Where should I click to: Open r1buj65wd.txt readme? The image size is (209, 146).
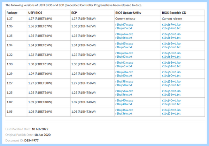(171, 47)
